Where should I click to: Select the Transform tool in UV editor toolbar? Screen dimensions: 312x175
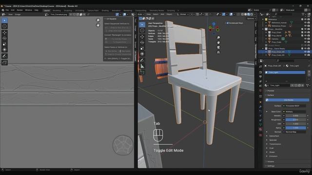tap(4, 50)
